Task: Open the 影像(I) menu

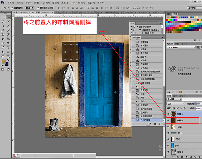Action: click(x=29, y=3)
